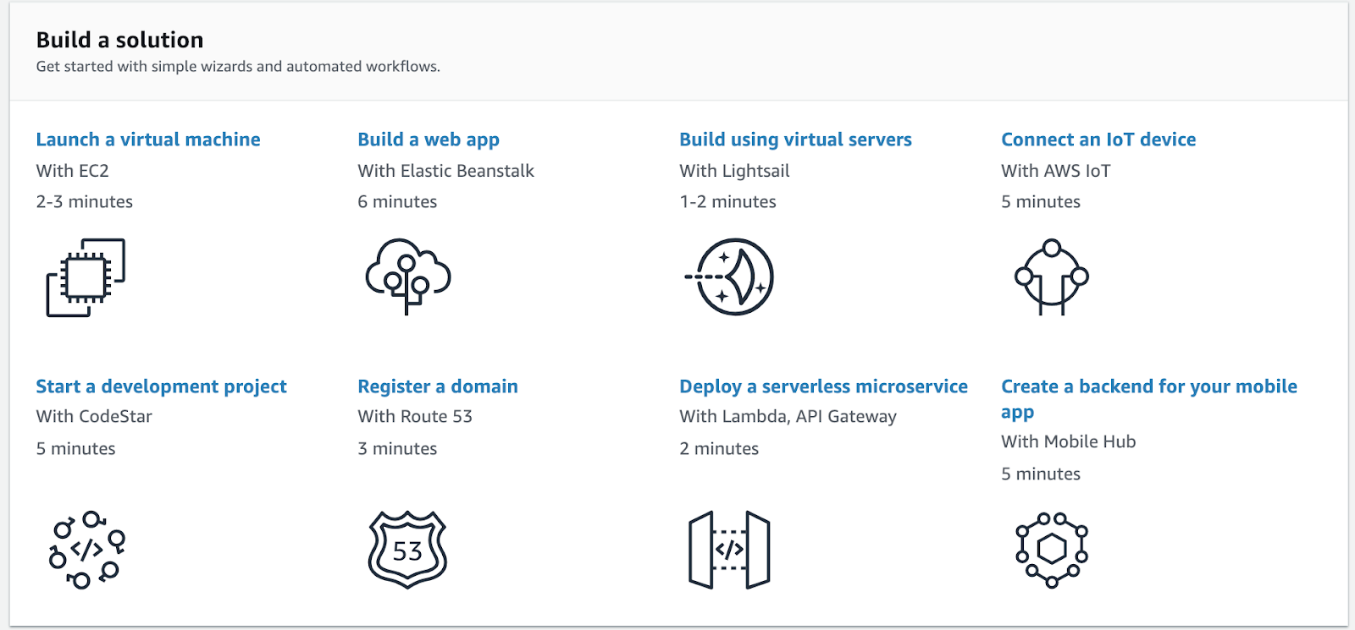Click the 6 minutes estimate
Viewport: 1355px width, 630px height.
coord(397,202)
